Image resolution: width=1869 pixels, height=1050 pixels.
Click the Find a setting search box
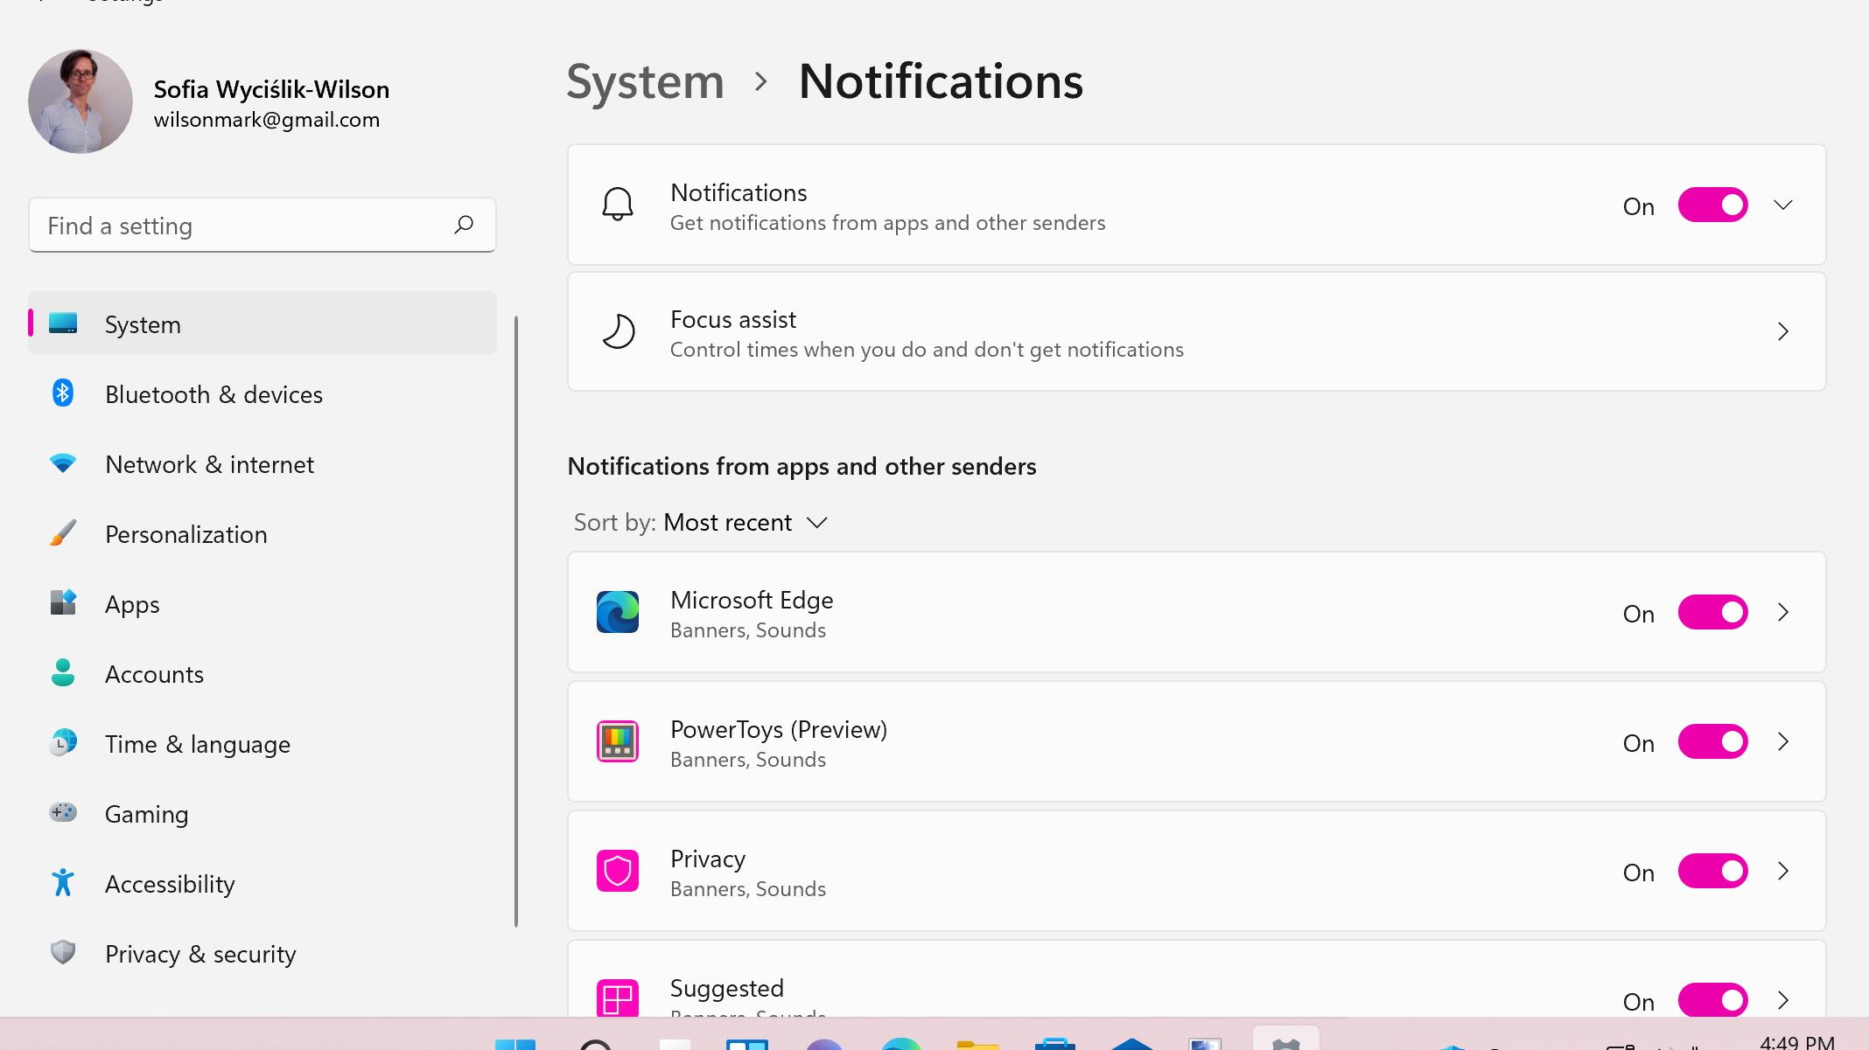[x=245, y=226]
